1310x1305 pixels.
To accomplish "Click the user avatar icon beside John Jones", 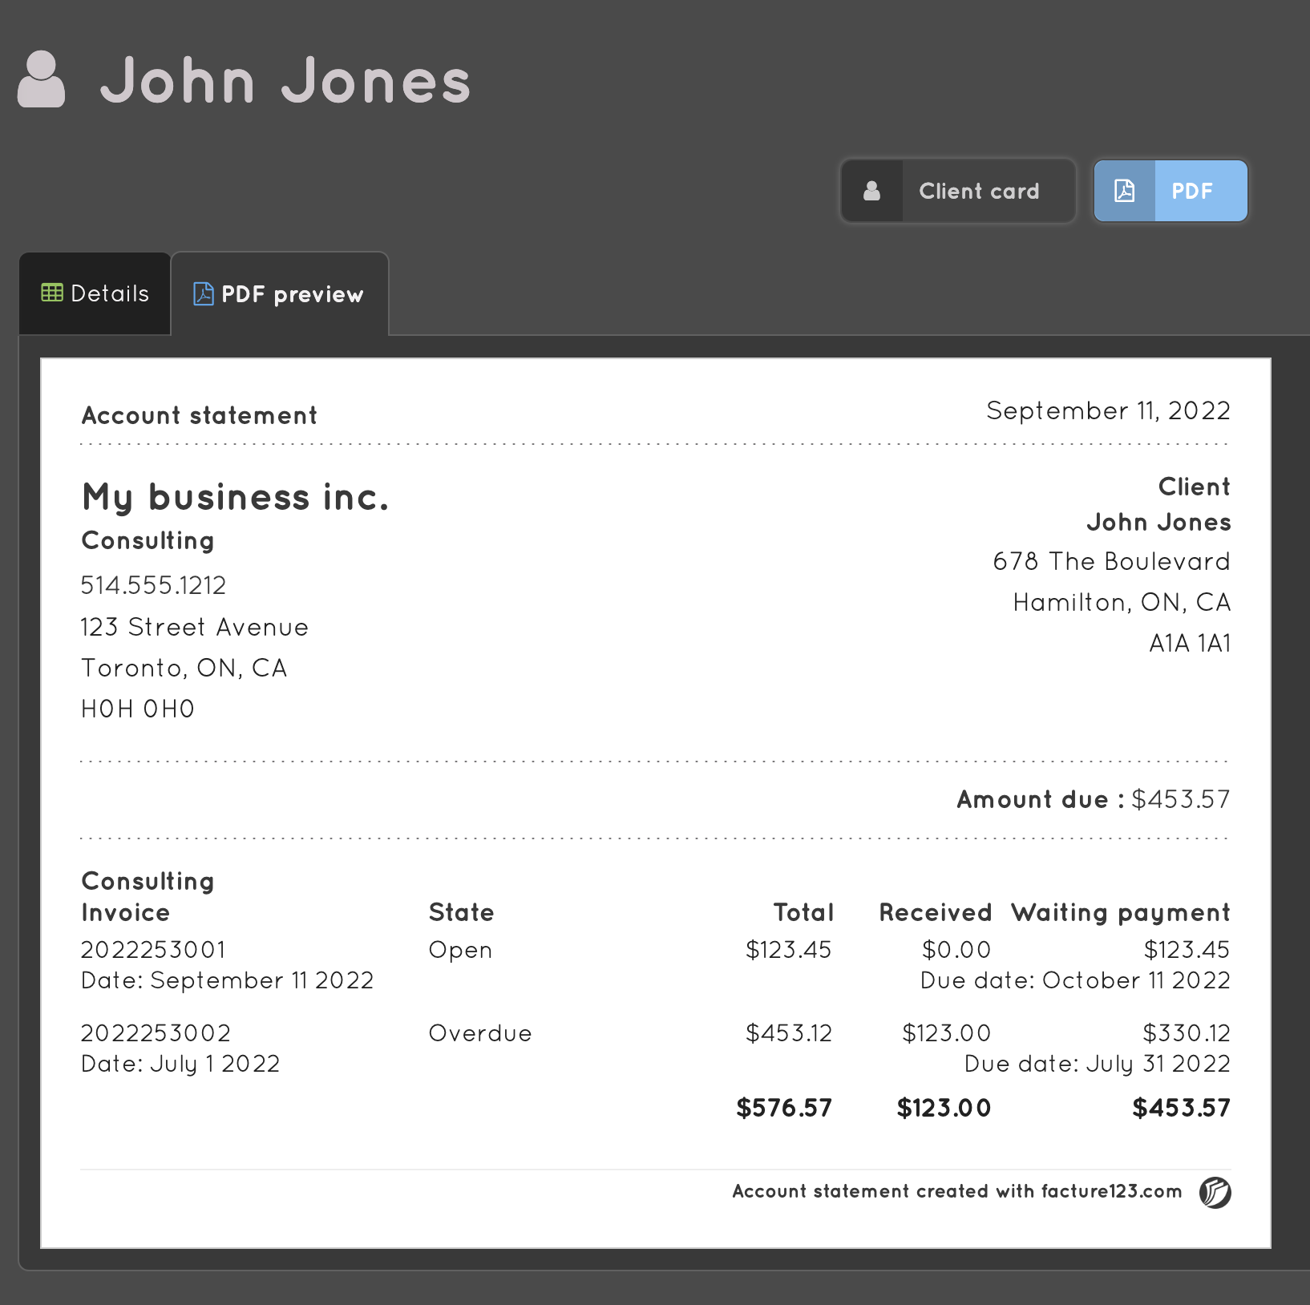I will (x=41, y=79).
